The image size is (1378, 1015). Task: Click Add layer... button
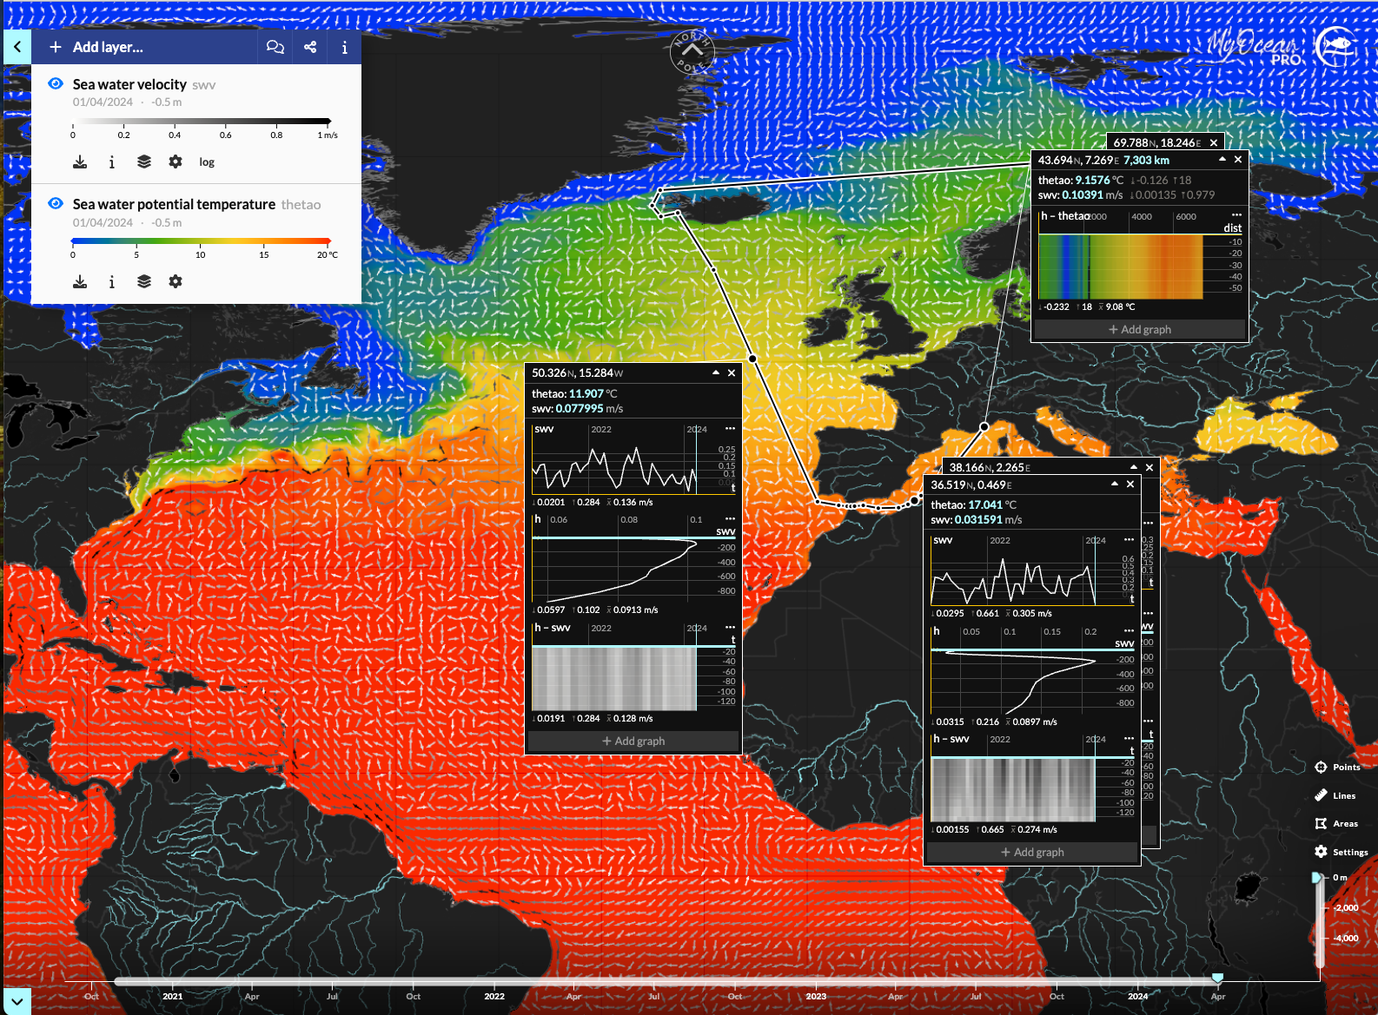(x=96, y=47)
